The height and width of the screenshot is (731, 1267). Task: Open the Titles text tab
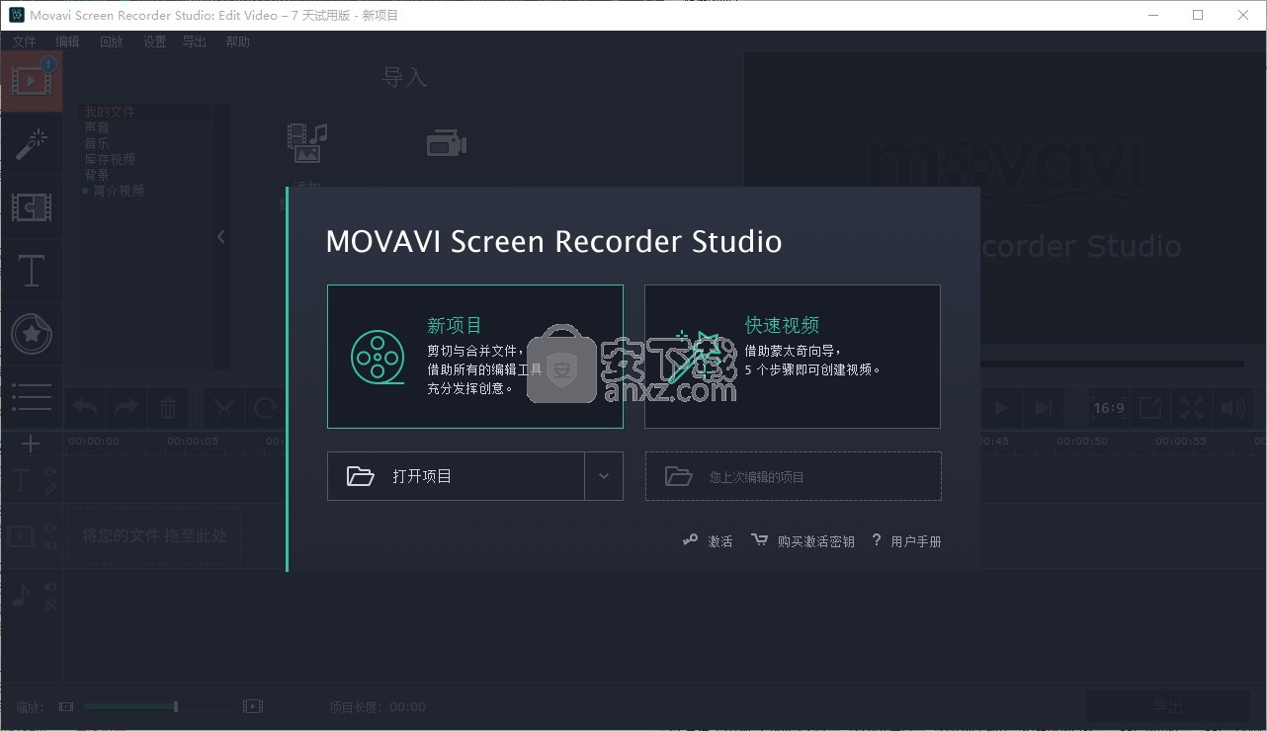(32, 271)
